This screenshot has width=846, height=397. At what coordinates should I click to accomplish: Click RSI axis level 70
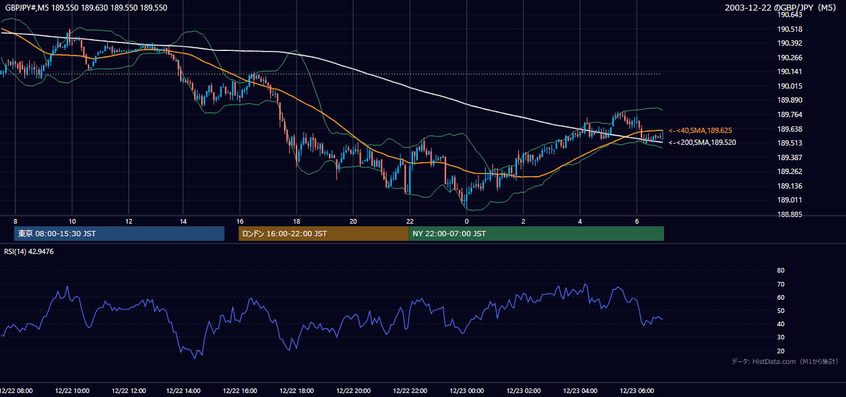[x=780, y=284]
